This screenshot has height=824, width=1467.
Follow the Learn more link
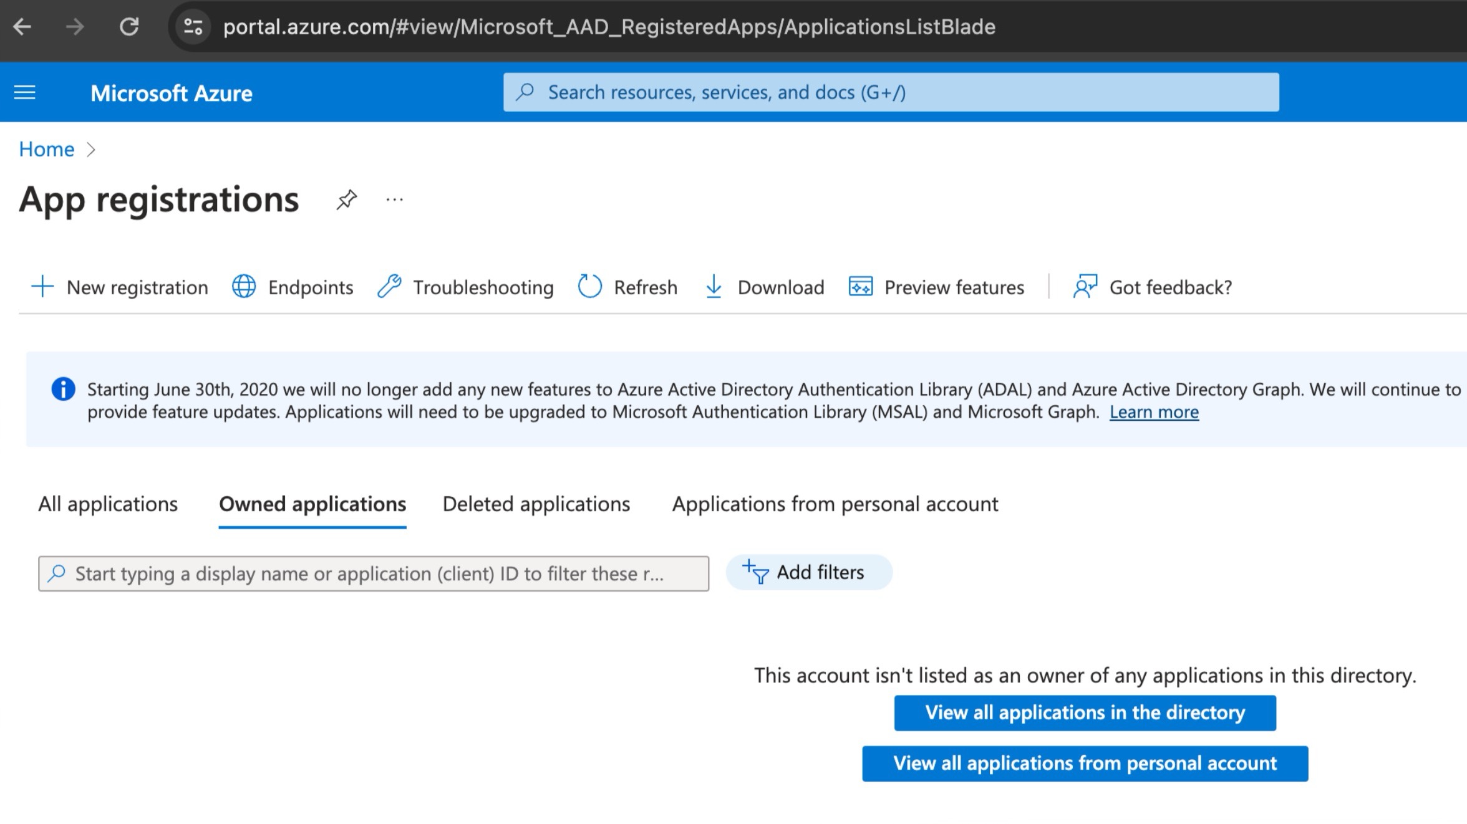(1154, 412)
